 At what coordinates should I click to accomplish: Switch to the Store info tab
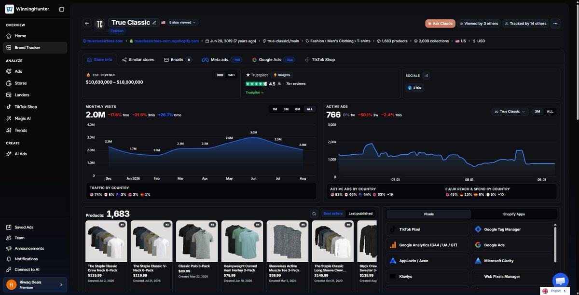click(x=100, y=60)
